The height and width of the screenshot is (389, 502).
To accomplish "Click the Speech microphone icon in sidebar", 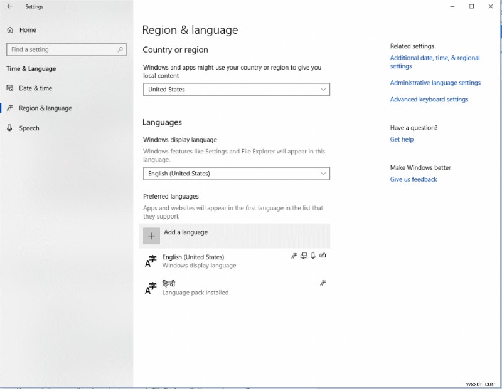I will pos(10,128).
